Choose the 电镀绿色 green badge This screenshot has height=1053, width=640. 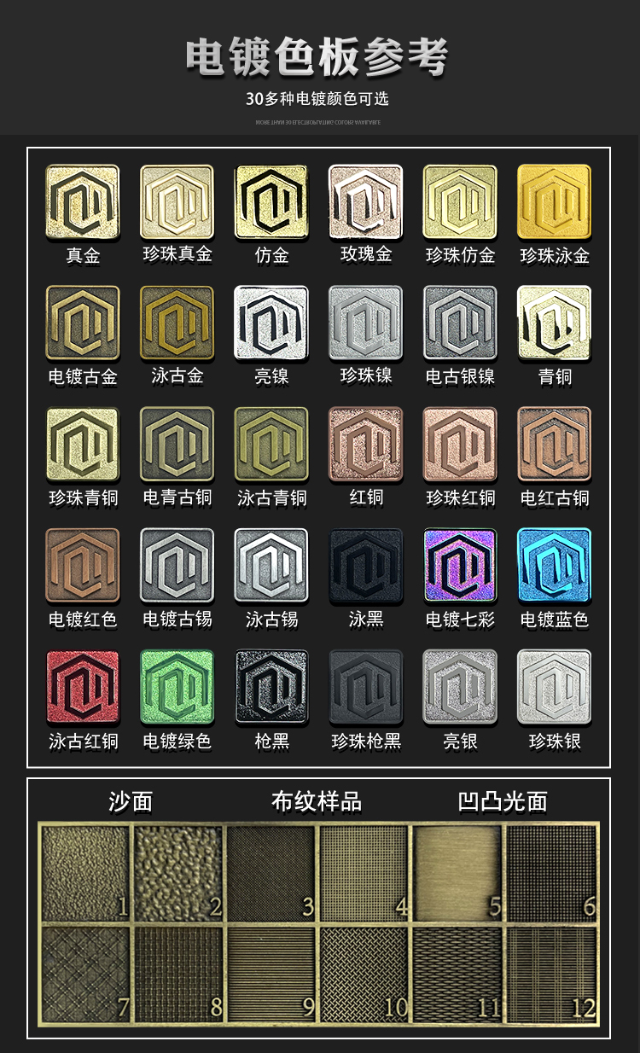(177, 687)
